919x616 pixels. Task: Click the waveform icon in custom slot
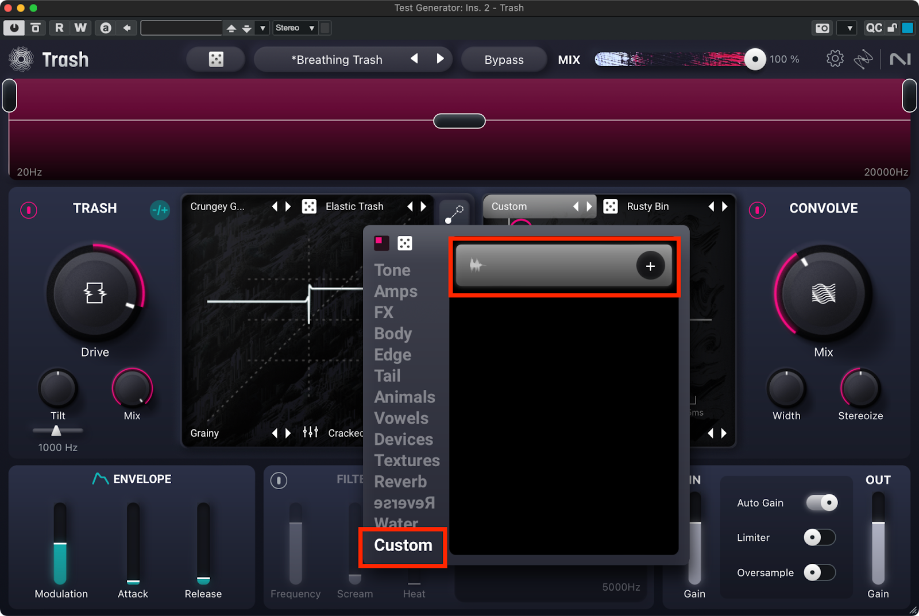coord(477,265)
